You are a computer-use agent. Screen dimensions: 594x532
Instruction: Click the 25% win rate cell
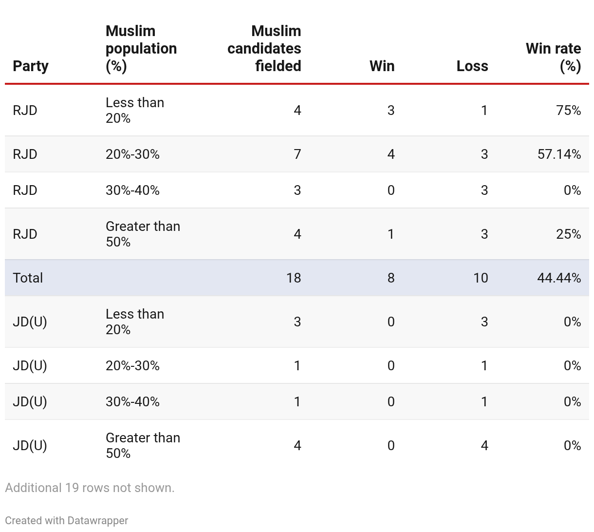pyautogui.click(x=568, y=234)
